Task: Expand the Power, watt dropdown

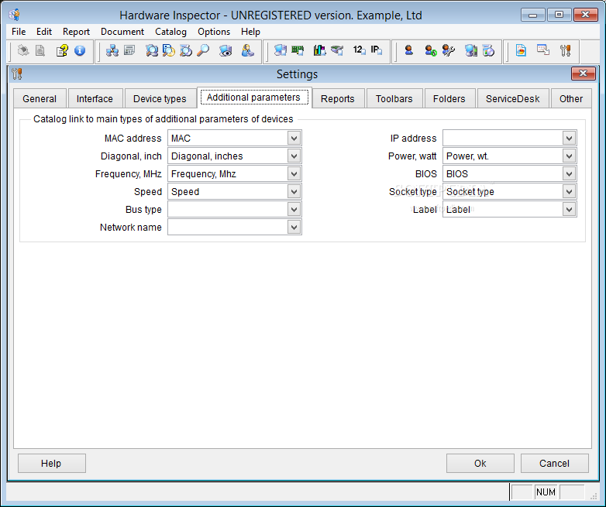Action: coord(569,156)
